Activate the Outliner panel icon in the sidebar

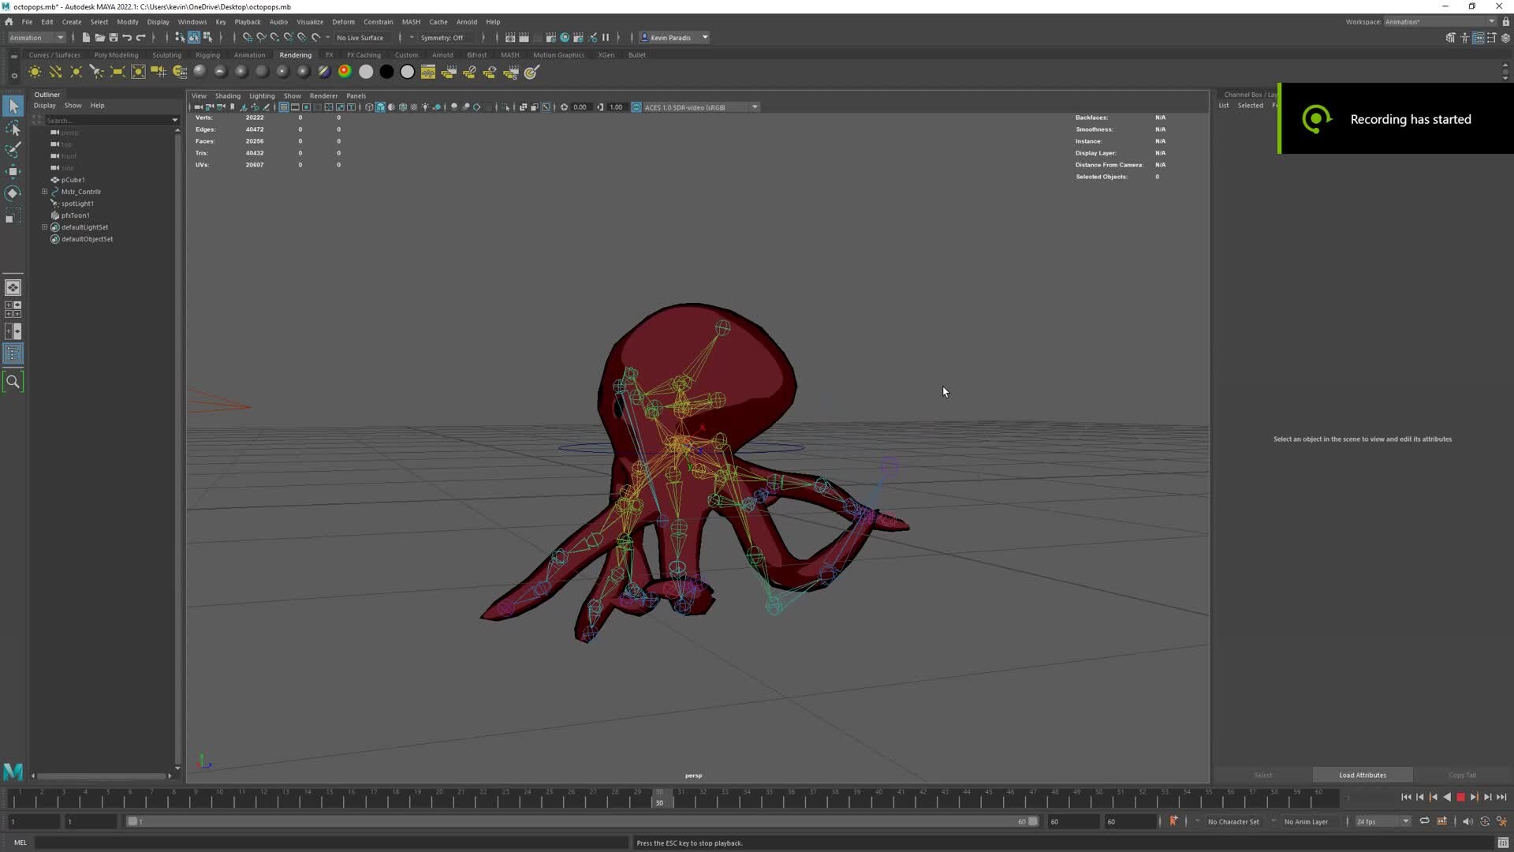tap(13, 353)
